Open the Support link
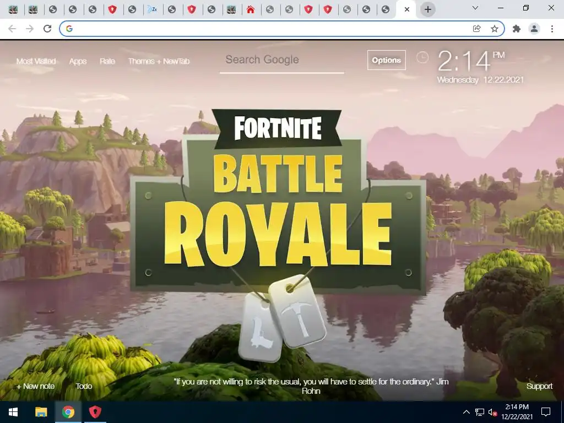This screenshot has width=564, height=423. point(539,386)
